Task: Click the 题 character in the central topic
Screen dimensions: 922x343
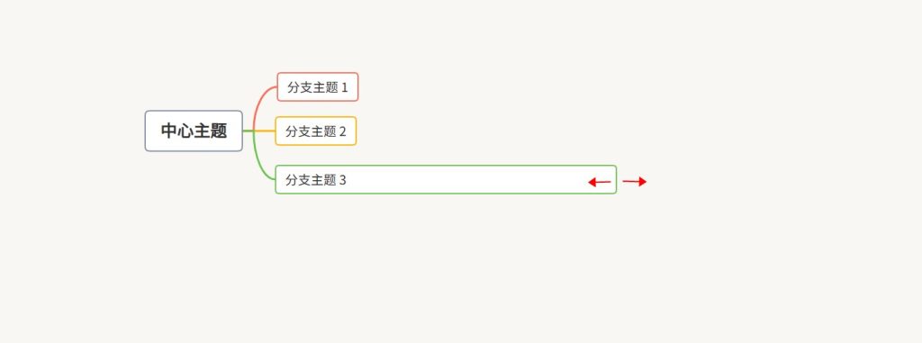Action: [219, 131]
